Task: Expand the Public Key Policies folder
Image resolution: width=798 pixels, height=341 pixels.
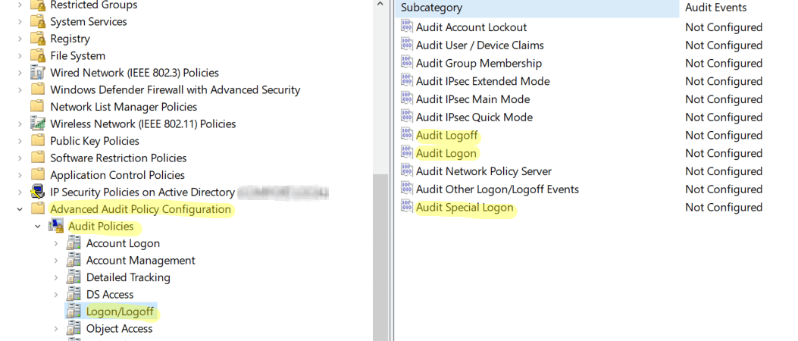Action: (x=20, y=141)
